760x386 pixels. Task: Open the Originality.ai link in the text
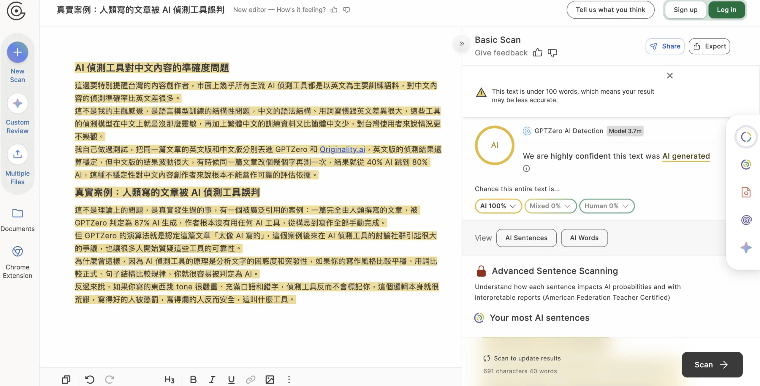pyautogui.click(x=342, y=149)
